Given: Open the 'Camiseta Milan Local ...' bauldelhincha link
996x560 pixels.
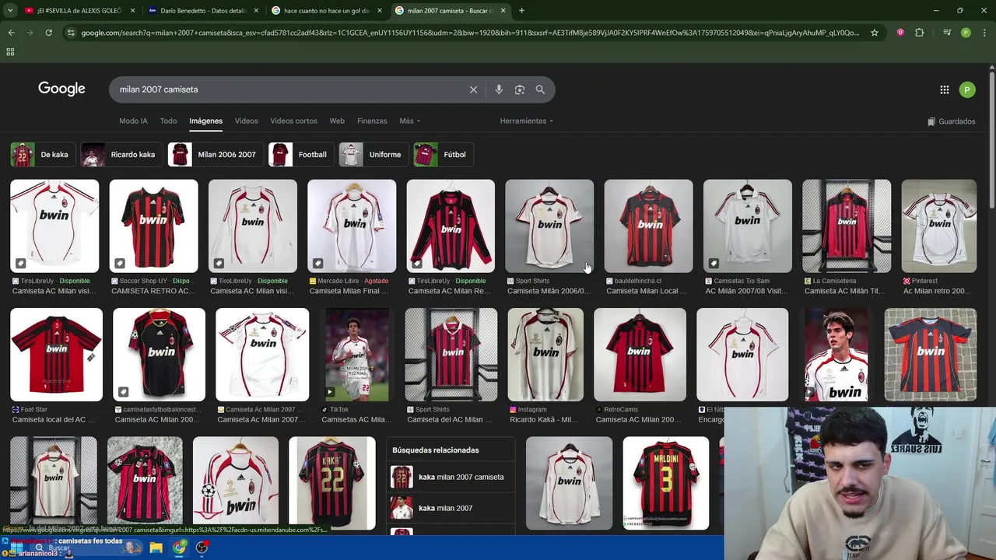Looking at the screenshot, I should [647, 291].
